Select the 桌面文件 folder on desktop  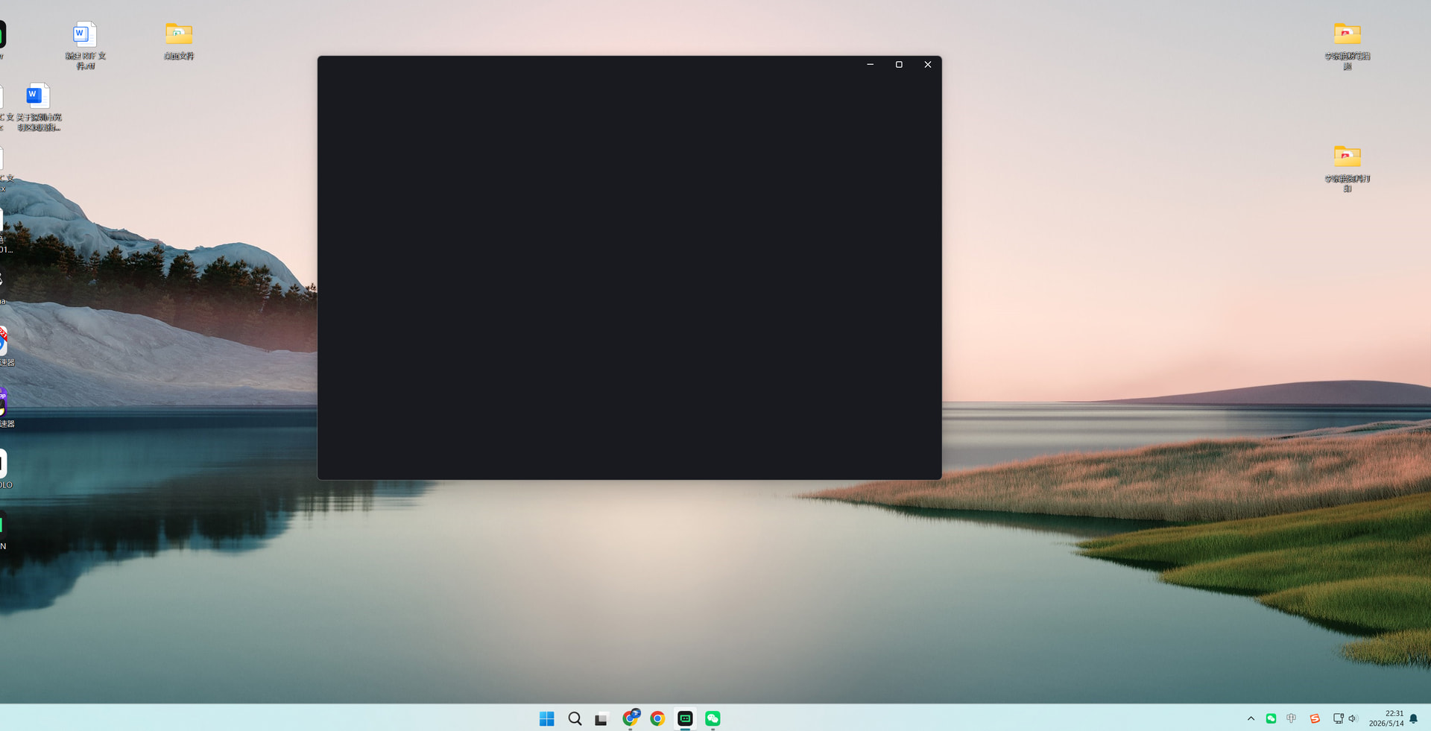point(179,41)
